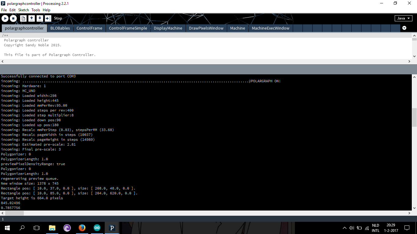Open the Windows Start menu
The height and width of the screenshot is (234, 417).
(x=7, y=228)
